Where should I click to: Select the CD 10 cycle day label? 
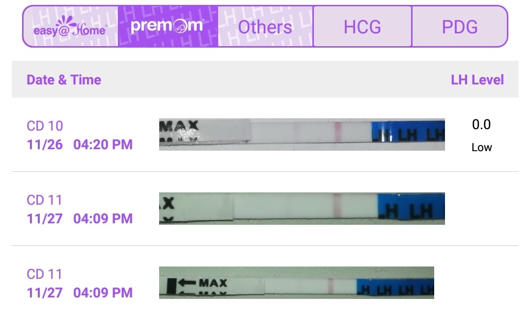[45, 126]
